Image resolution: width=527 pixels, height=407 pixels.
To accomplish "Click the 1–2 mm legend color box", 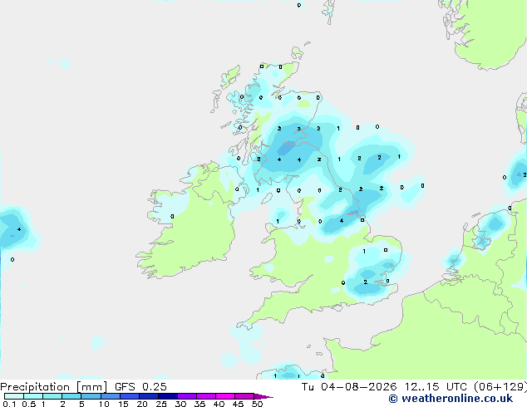I will click(52, 396).
